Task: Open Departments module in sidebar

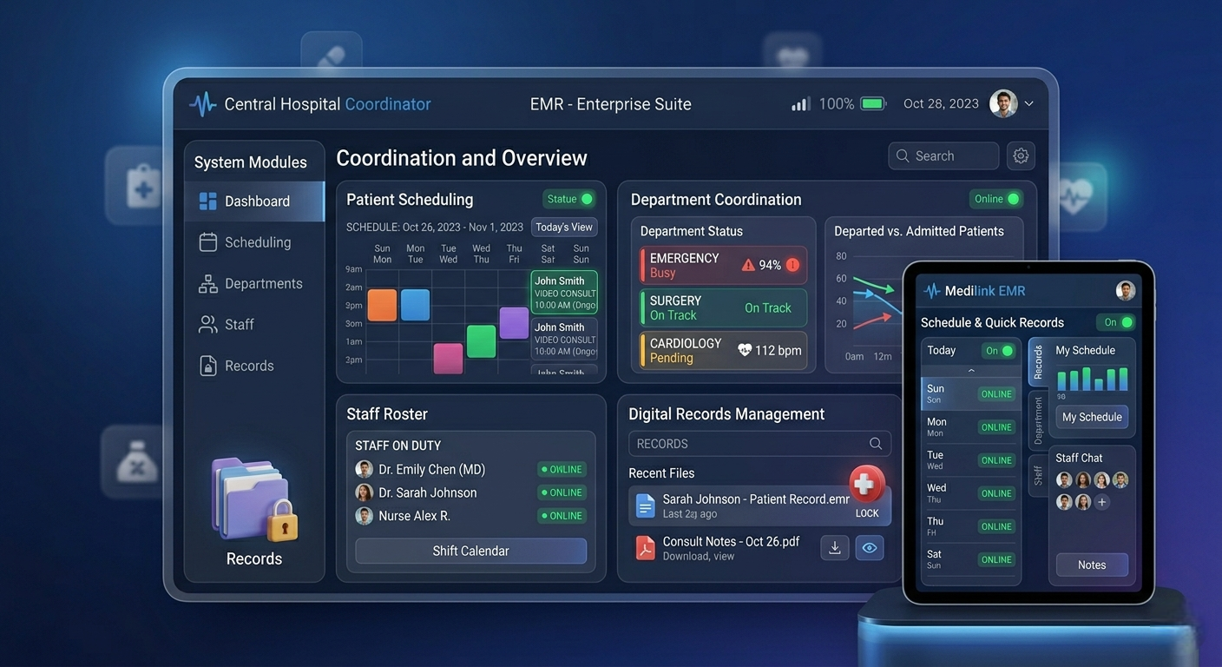Action: (254, 283)
